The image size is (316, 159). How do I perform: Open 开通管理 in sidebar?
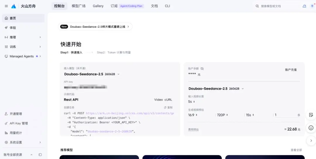[23, 114]
